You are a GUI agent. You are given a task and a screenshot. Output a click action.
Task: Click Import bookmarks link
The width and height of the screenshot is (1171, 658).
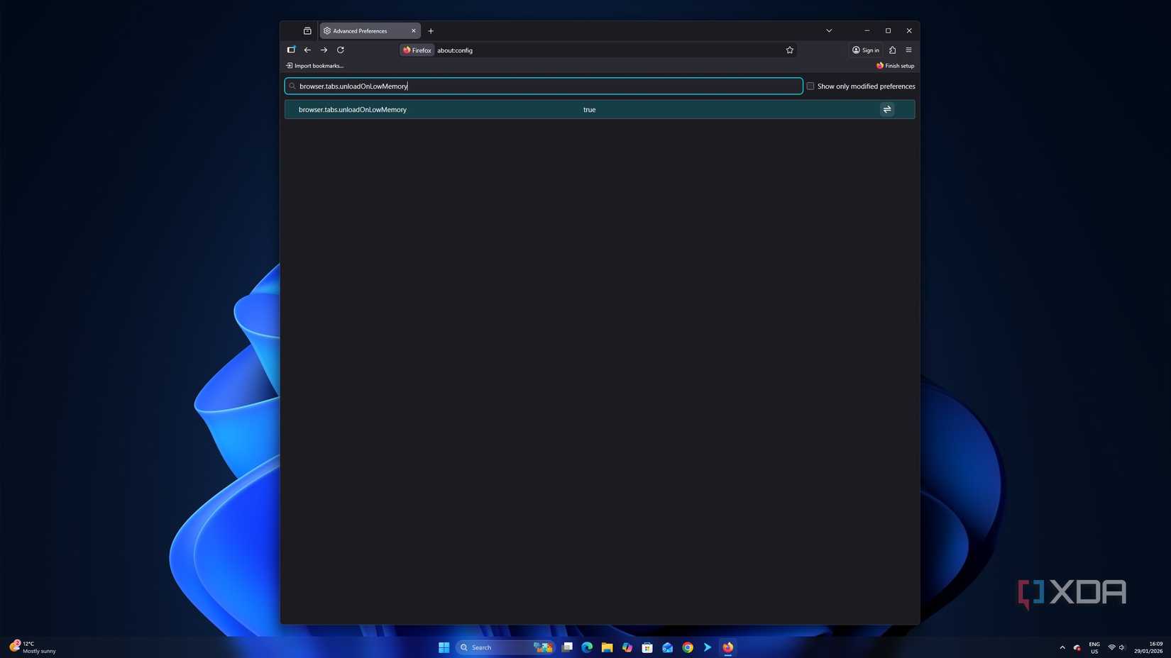pyautogui.click(x=315, y=66)
